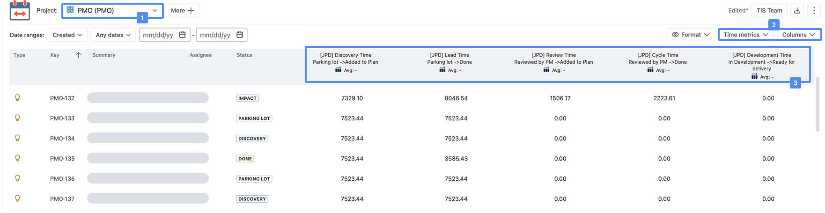Click the Time in Status app logo icon
825x213 pixels.
(x=20, y=10)
